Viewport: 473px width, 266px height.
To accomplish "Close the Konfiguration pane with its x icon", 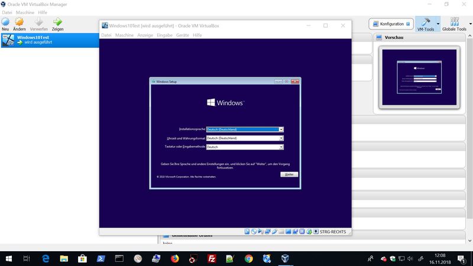I will [x=408, y=24].
